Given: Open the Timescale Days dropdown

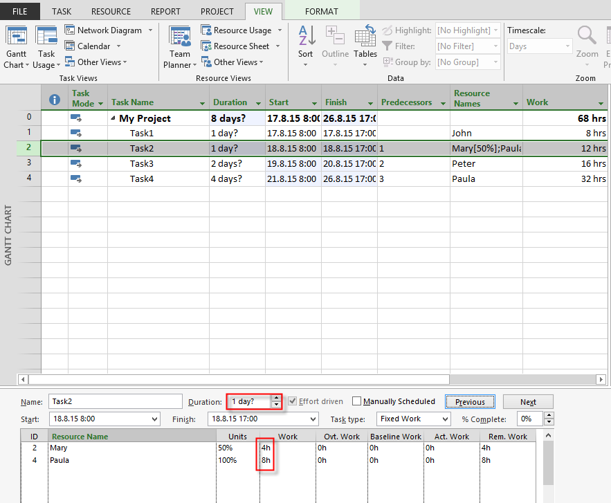Looking at the screenshot, I should point(568,46).
